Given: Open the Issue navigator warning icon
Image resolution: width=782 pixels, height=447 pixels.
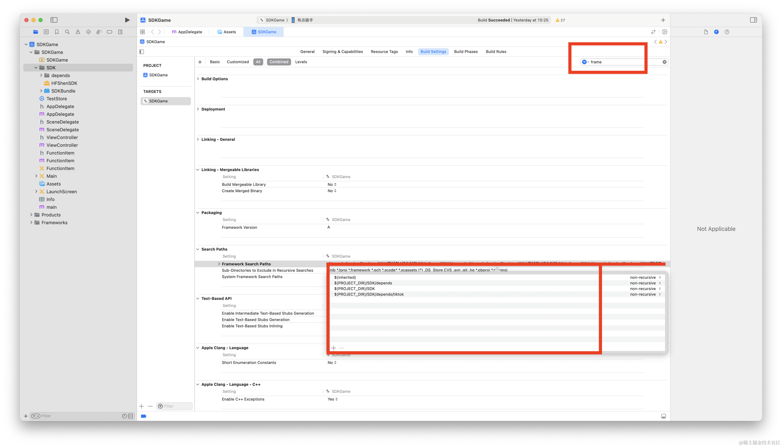Looking at the screenshot, I should (x=78, y=32).
